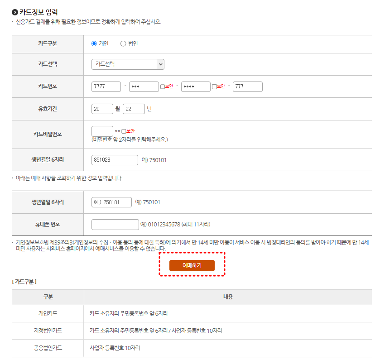Click the birth date field with 예) 750101 placeholder
The height and width of the screenshot is (360, 380).
111,202
